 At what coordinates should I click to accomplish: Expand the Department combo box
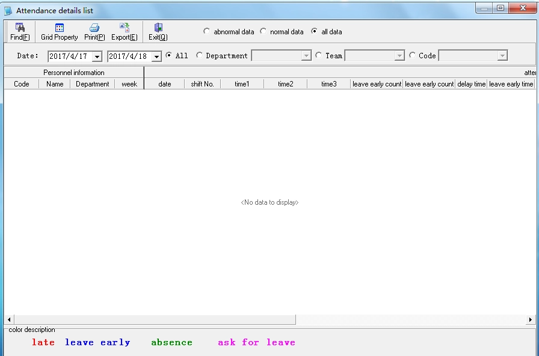point(306,56)
